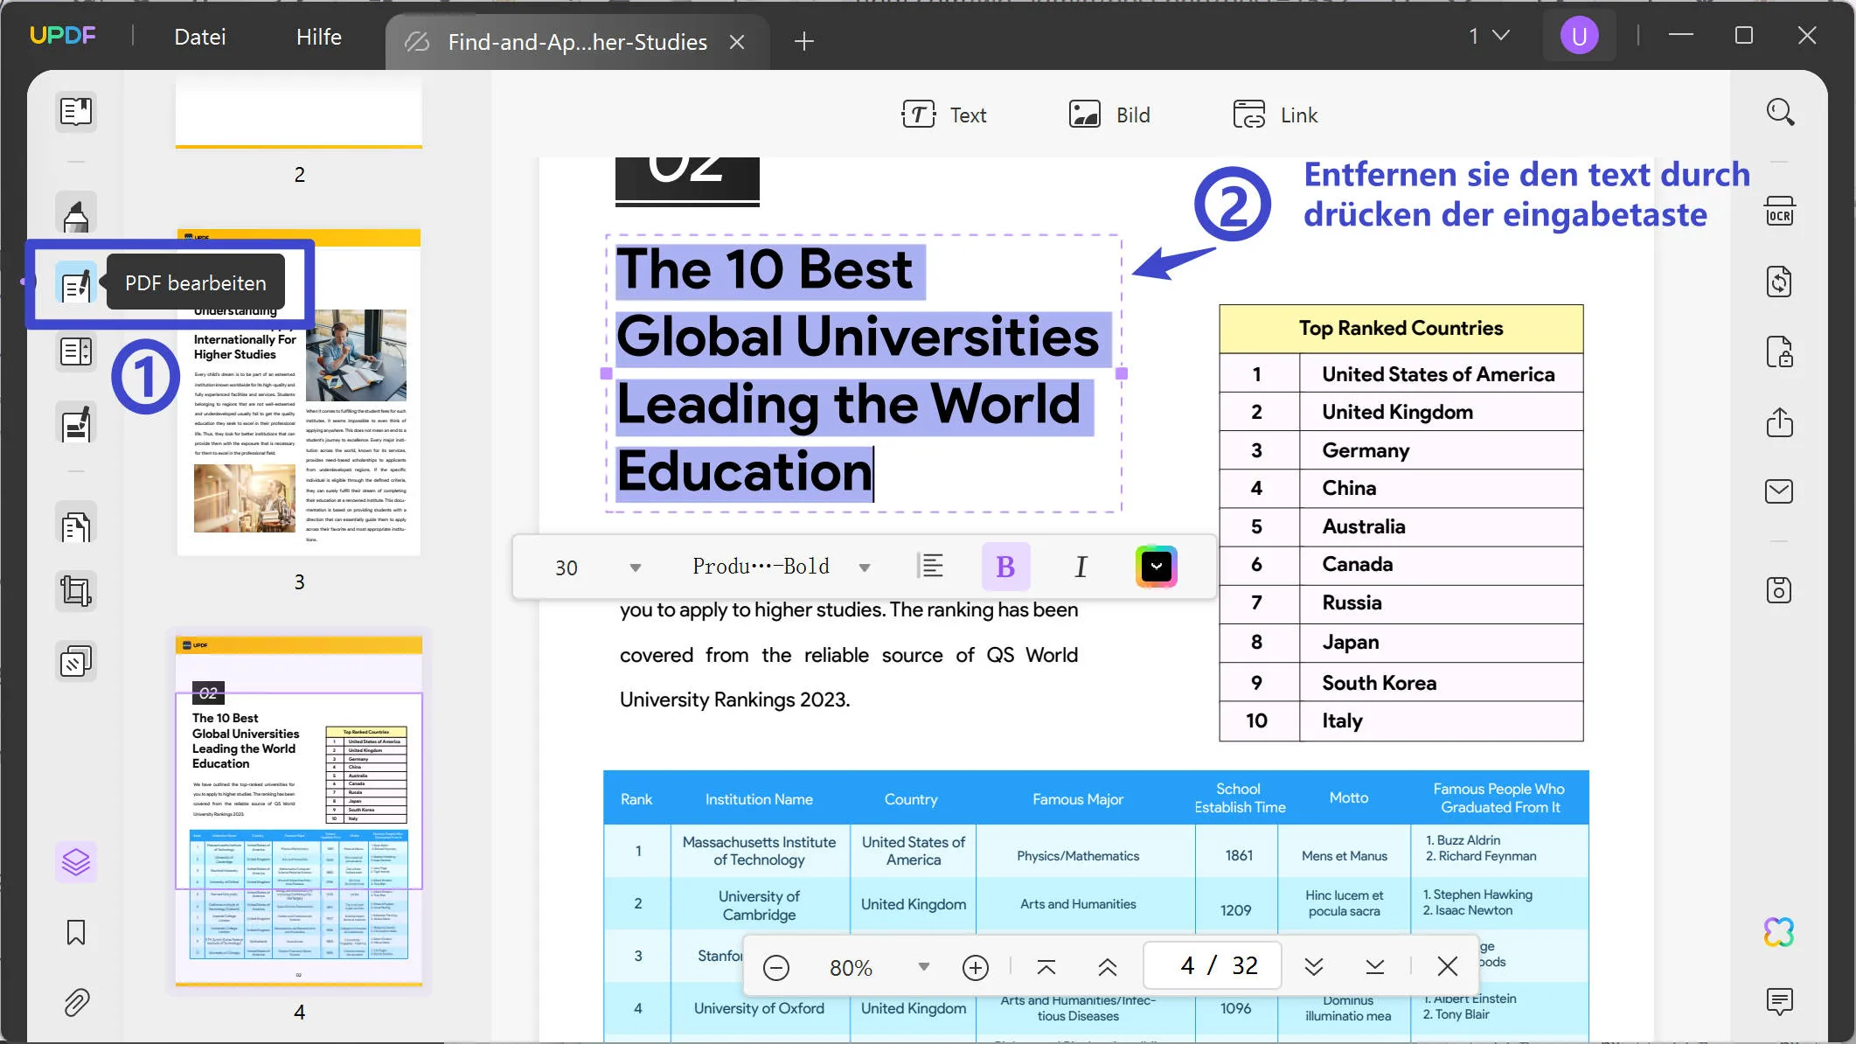
Task: Click the share export icon
Action: click(x=1779, y=422)
